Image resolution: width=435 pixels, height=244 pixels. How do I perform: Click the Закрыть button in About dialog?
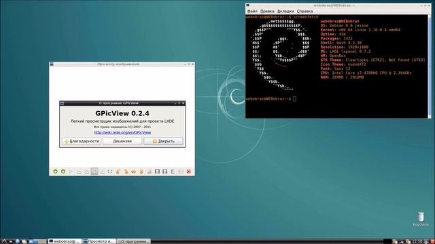click(x=163, y=141)
